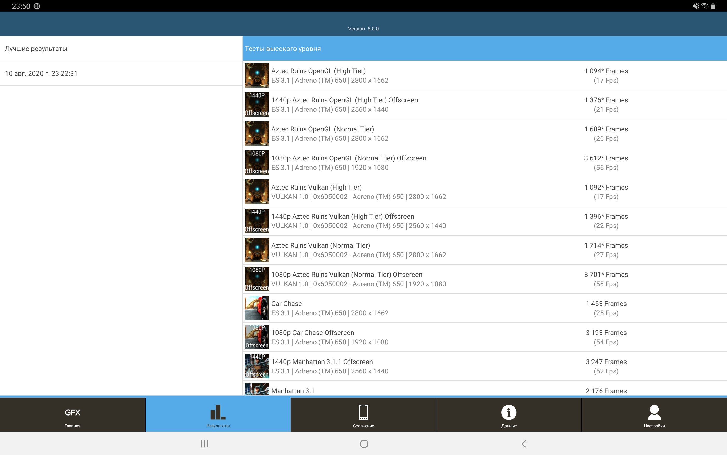Open Aztec Ruins OpenGL (Normal Tier) thumbnail
Screen dimensions: 727x455
(x=257, y=133)
